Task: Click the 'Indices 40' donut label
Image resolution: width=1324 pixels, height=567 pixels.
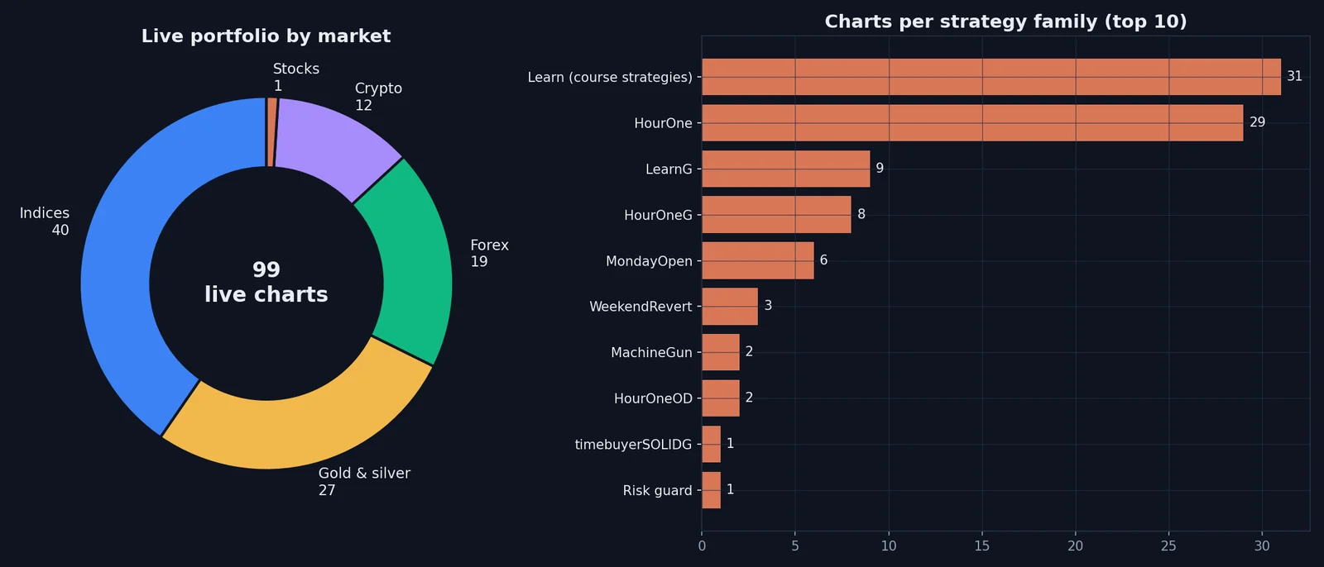Action: 45,222
